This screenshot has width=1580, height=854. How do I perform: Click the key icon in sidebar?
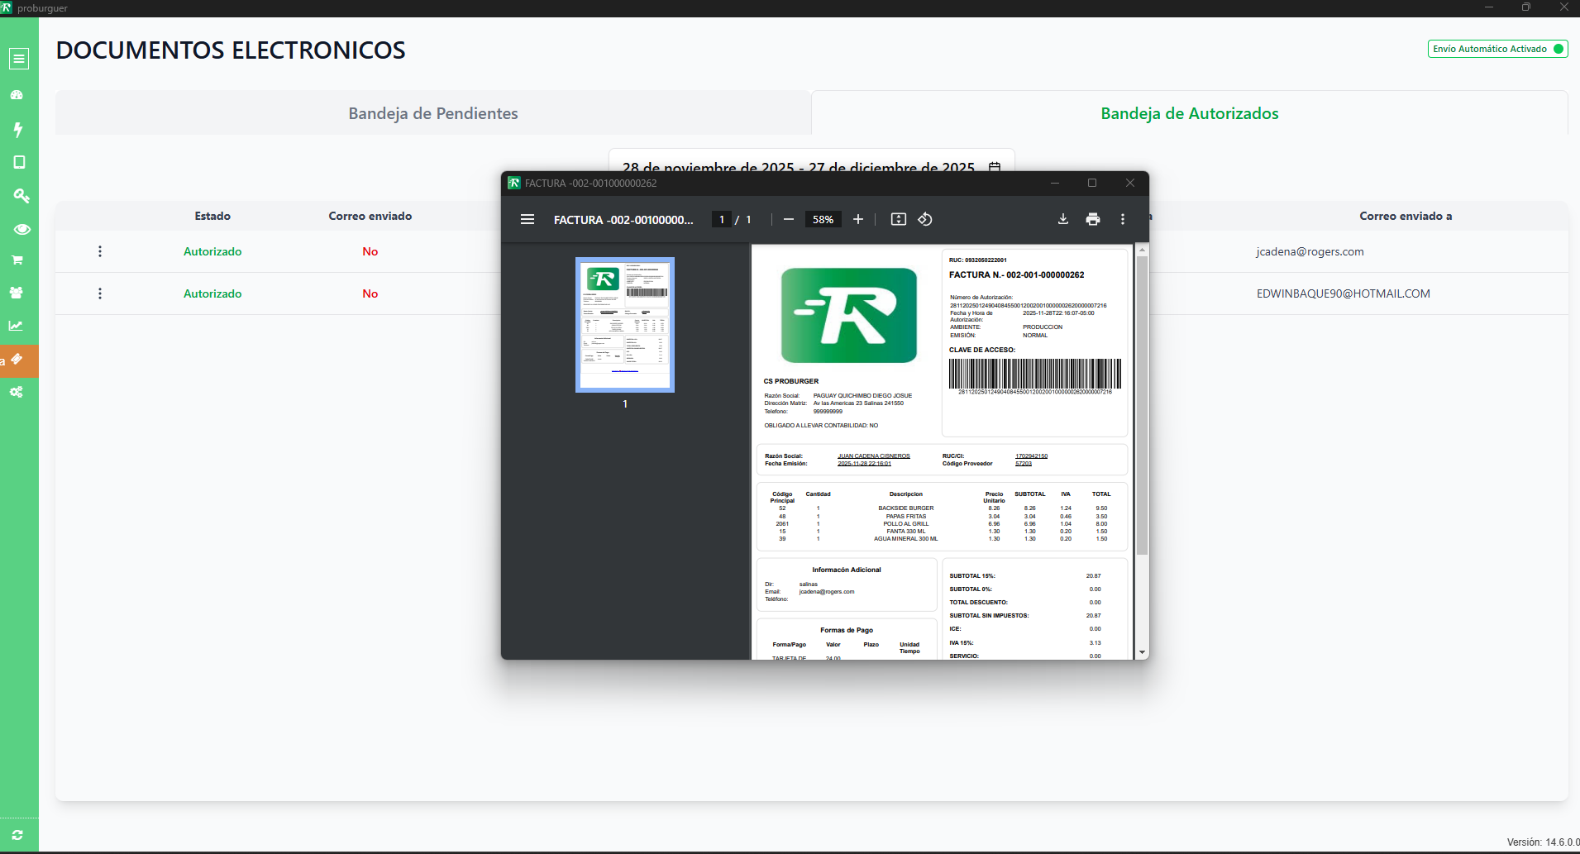tap(21, 196)
